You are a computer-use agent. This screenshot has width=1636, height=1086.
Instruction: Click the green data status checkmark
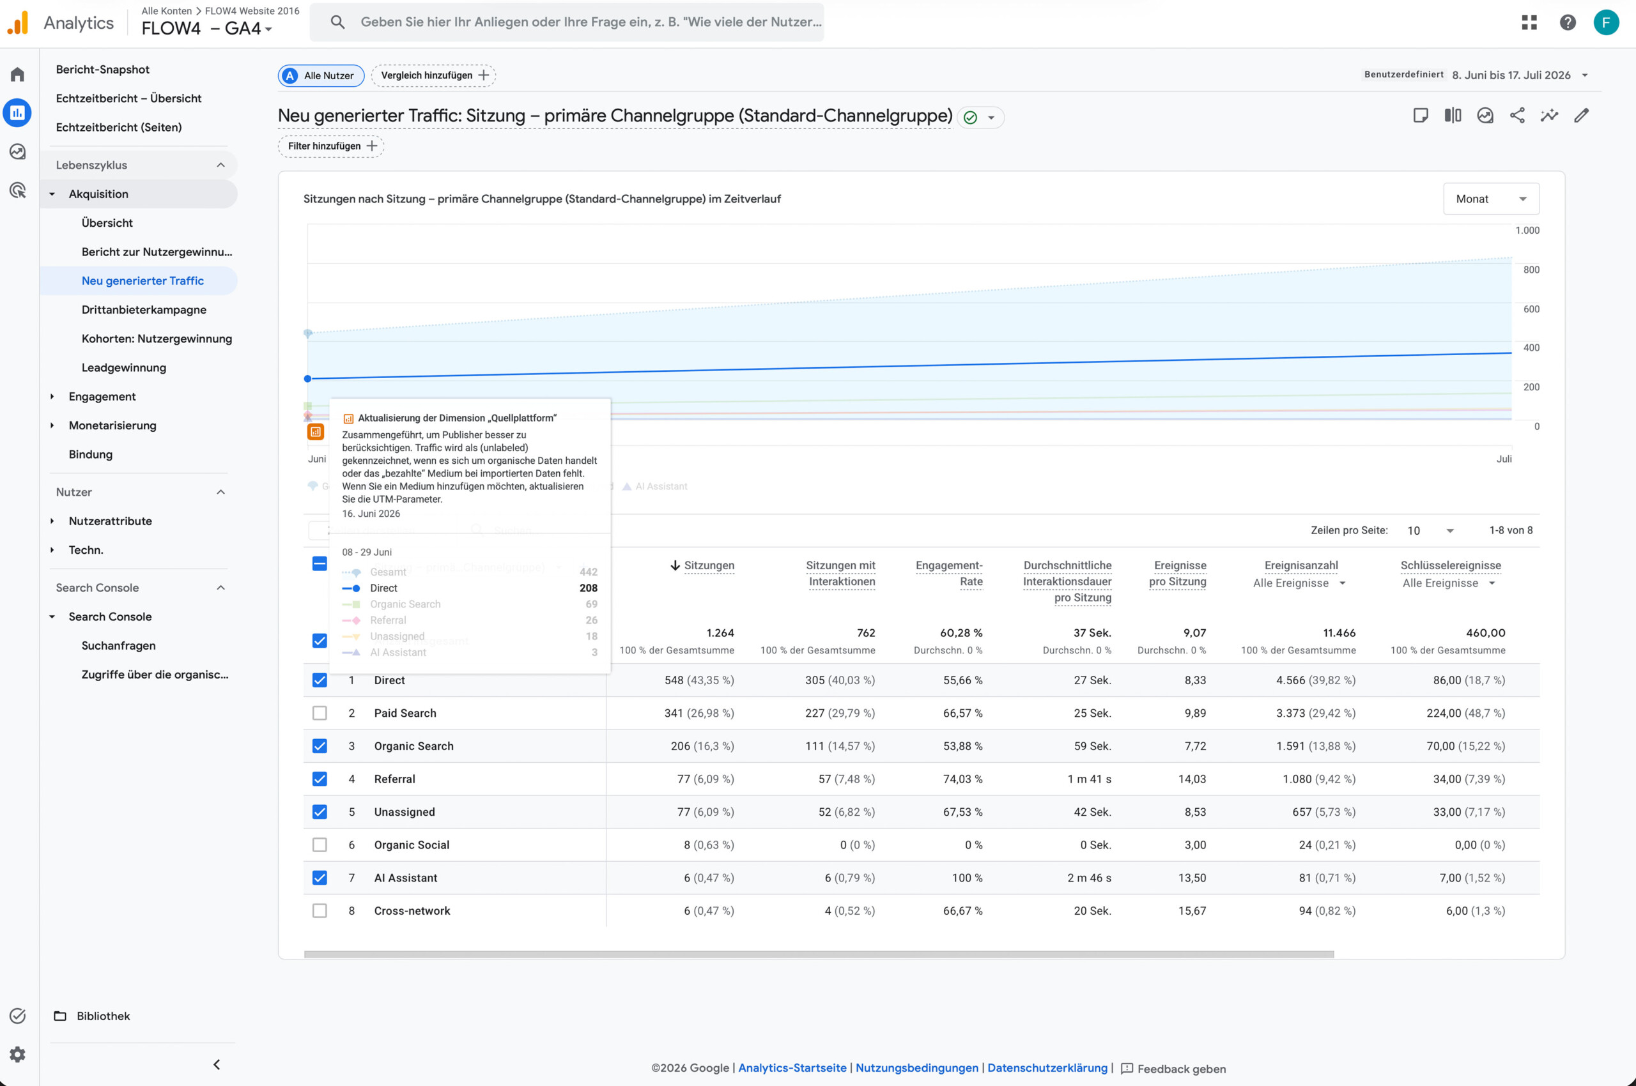[970, 118]
